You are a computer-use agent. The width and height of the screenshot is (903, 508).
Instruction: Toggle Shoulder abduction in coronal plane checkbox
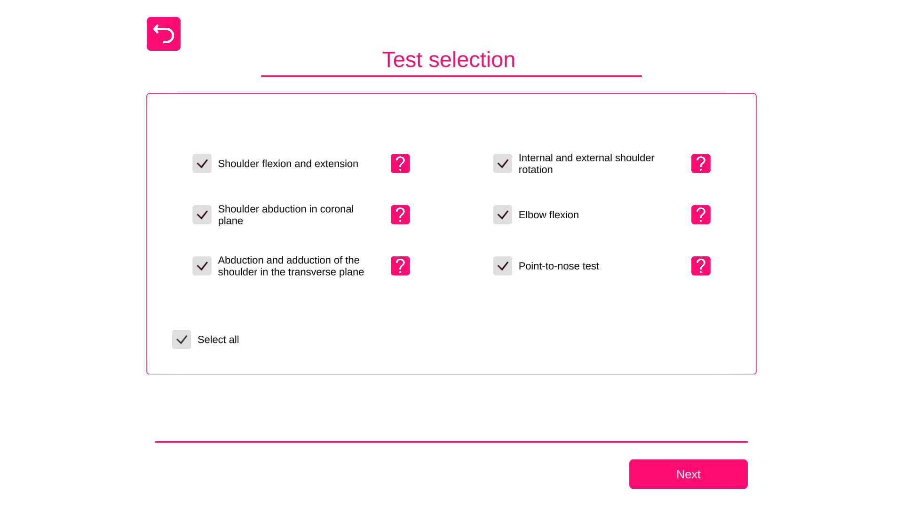pyautogui.click(x=202, y=215)
